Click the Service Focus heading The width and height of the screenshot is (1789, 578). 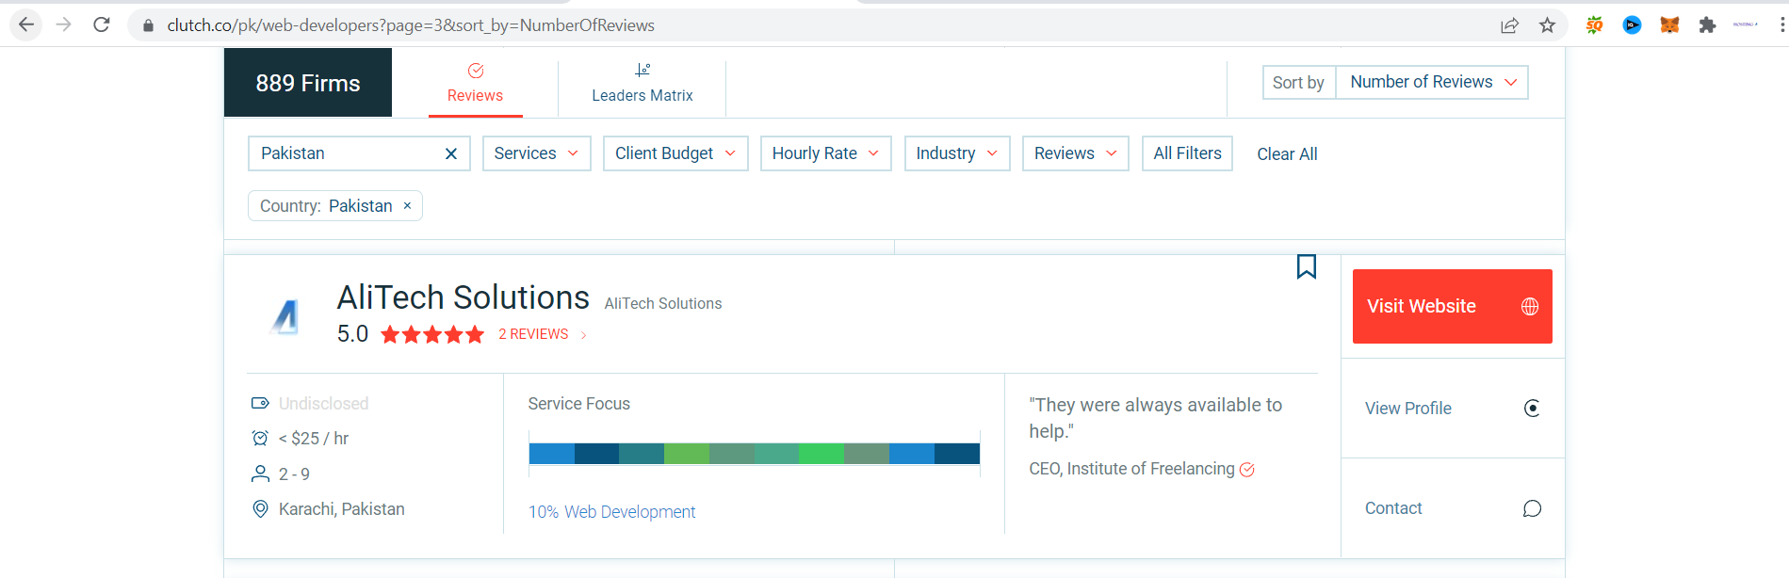579,404
